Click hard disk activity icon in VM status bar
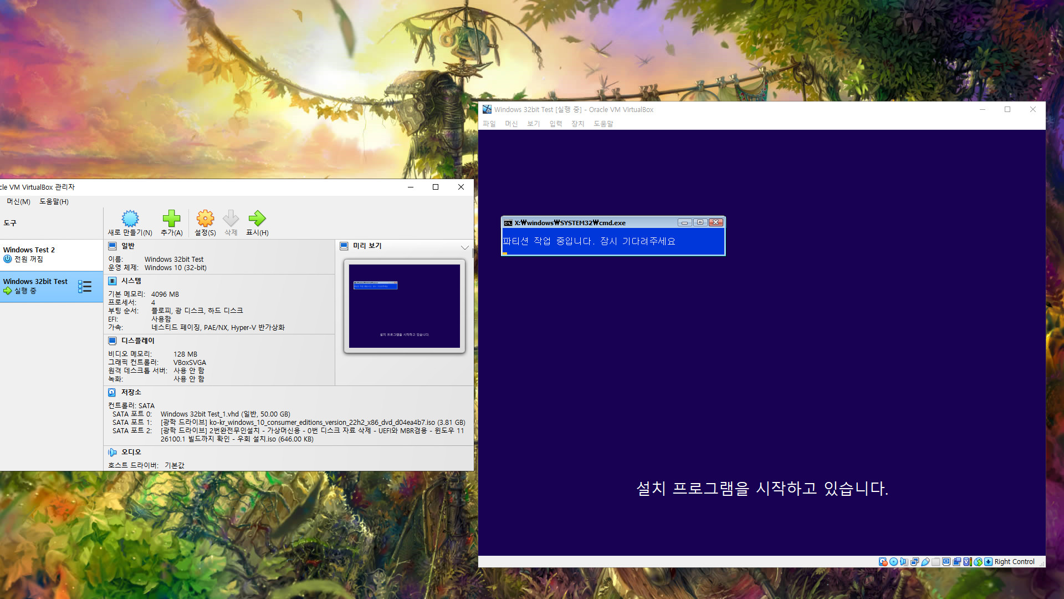The image size is (1064, 599). pyautogui.click(x=883, y=562)
